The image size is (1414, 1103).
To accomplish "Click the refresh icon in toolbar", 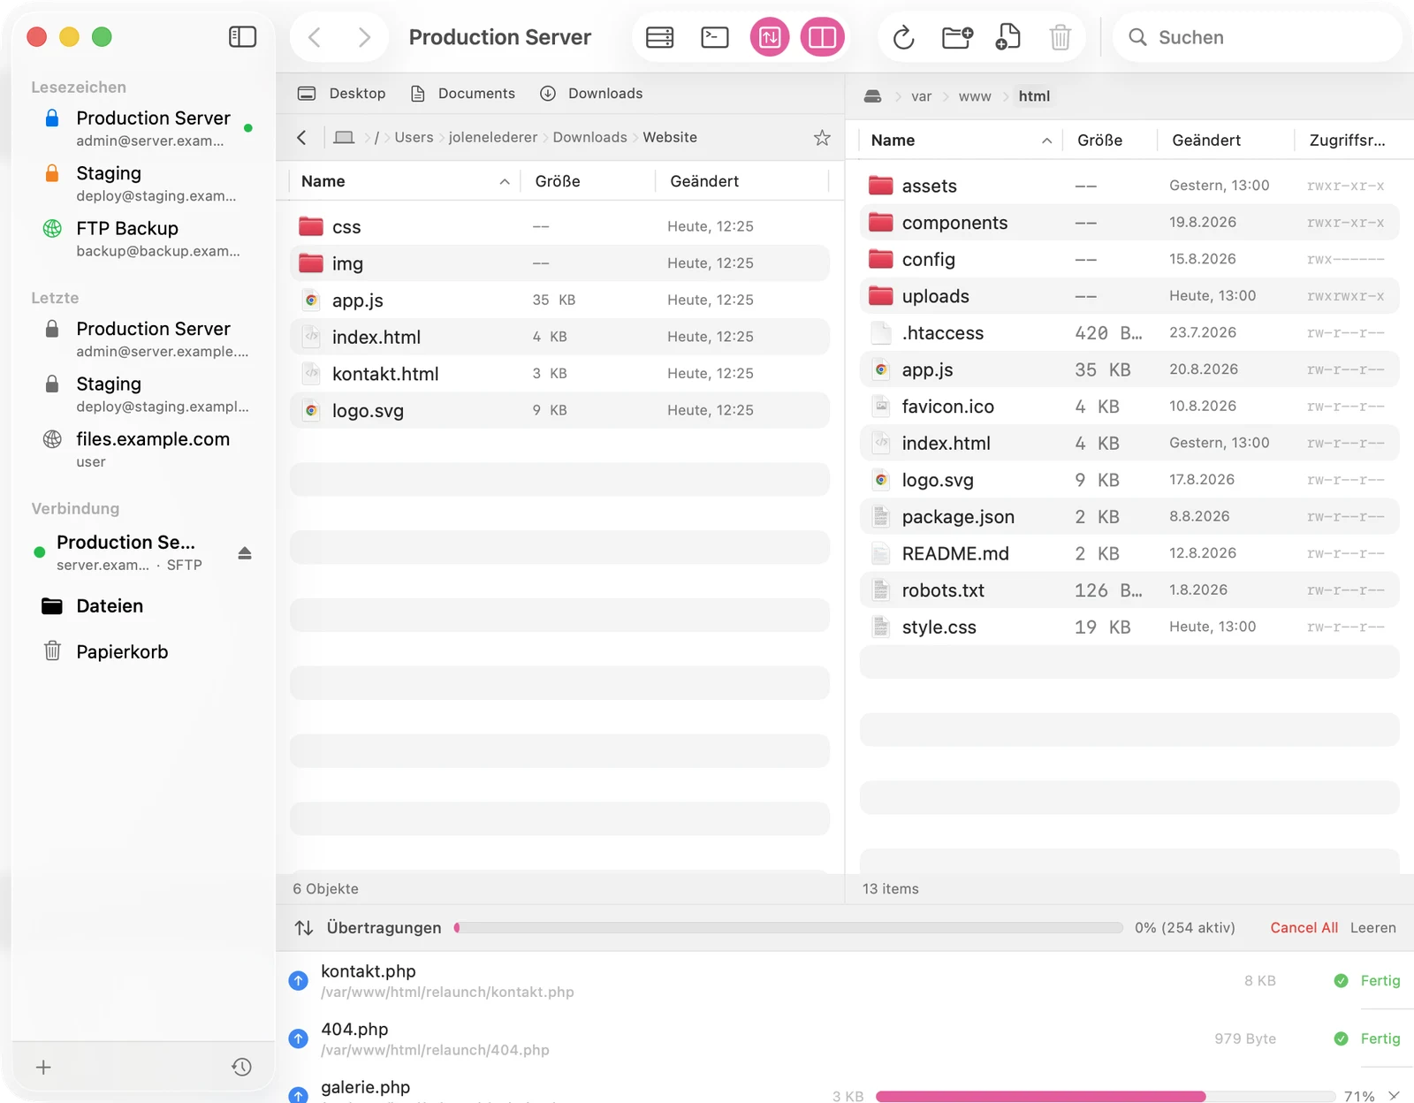I will pyautogui.click(x=903, y=37).
